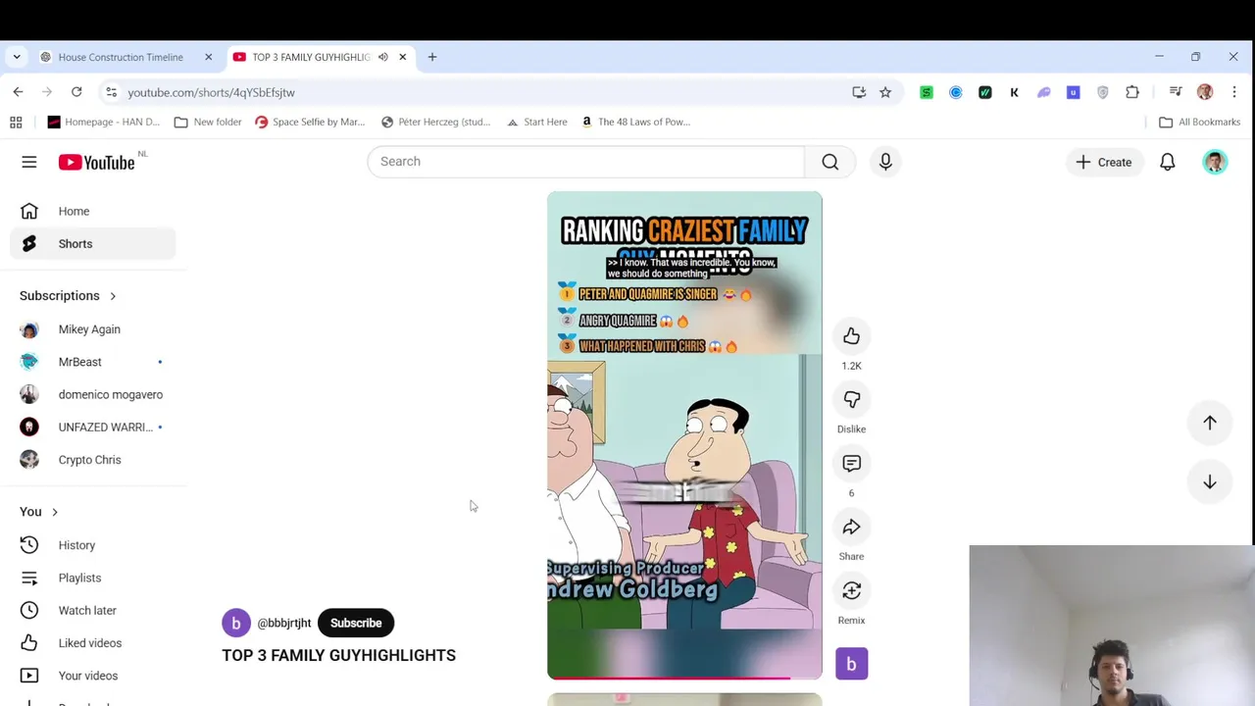Open the media control icon in toolbar
Image resolution: width=1255 pixels, height=706 pixels.
click(x=1176, y=92)
